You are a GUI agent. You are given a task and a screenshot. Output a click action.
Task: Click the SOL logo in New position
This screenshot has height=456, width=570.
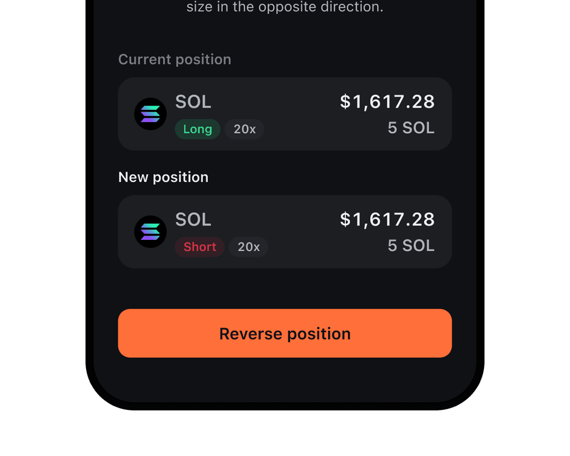(x=150, y=232)
